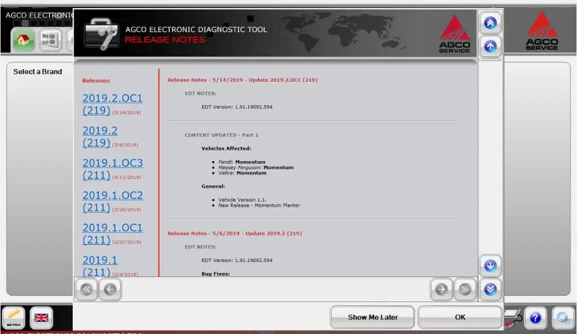
Task: Go back with single left arrow
Action: pyautogui.click(x=110, y=290)
